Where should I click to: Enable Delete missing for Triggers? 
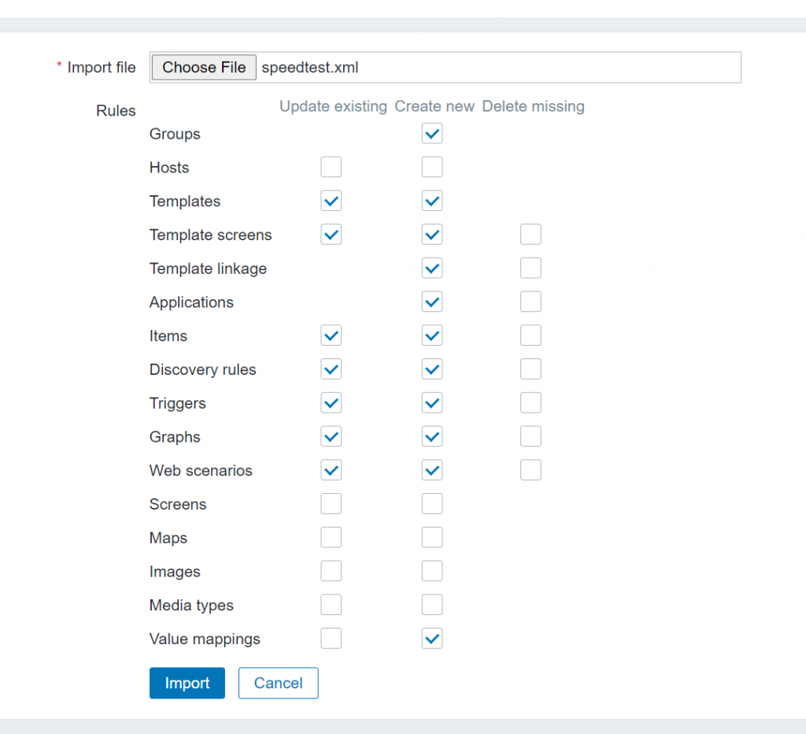(531, 403)
